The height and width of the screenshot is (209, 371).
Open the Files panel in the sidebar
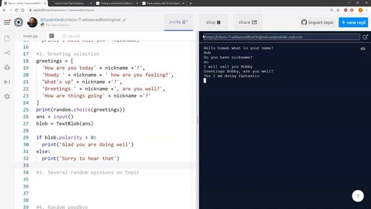click(x=7, y=38)
